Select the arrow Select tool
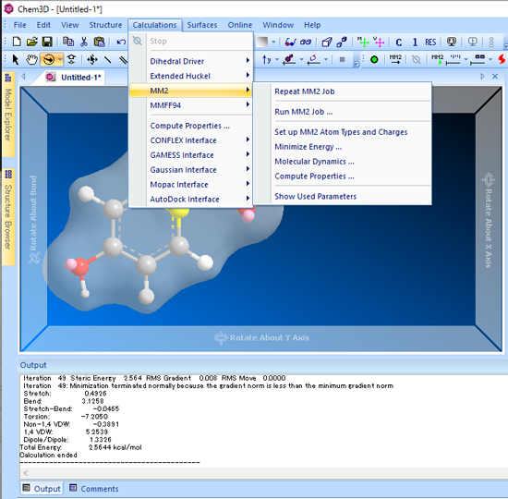 click(x=15, y=60)
